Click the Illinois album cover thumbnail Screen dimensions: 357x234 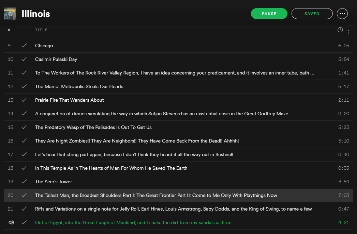point(10,14)
